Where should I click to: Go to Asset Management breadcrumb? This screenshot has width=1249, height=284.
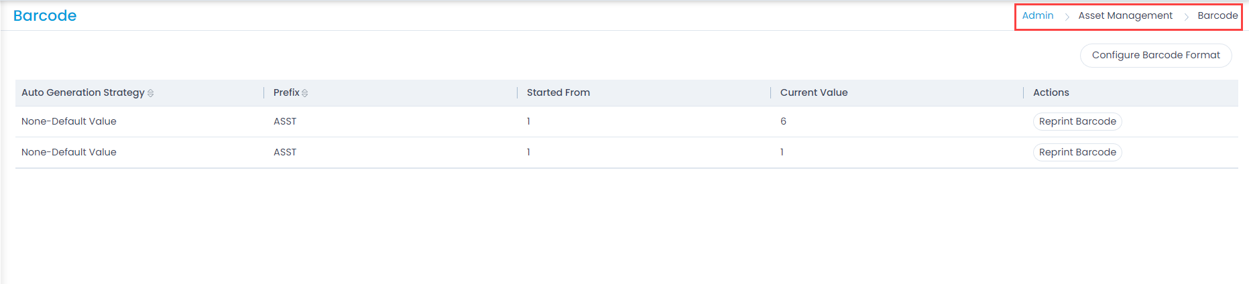(x=1125, y=15)
